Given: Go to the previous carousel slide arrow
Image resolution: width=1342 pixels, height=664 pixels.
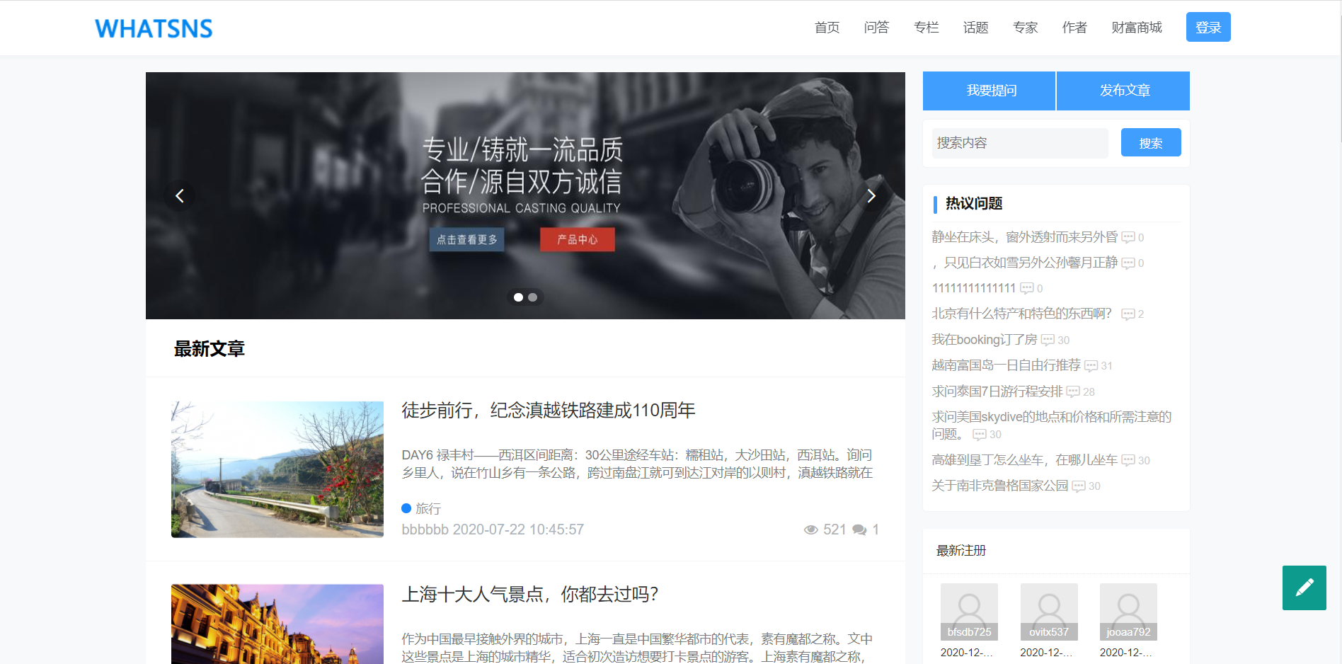Looking at the screenshot, I should 180,196.
